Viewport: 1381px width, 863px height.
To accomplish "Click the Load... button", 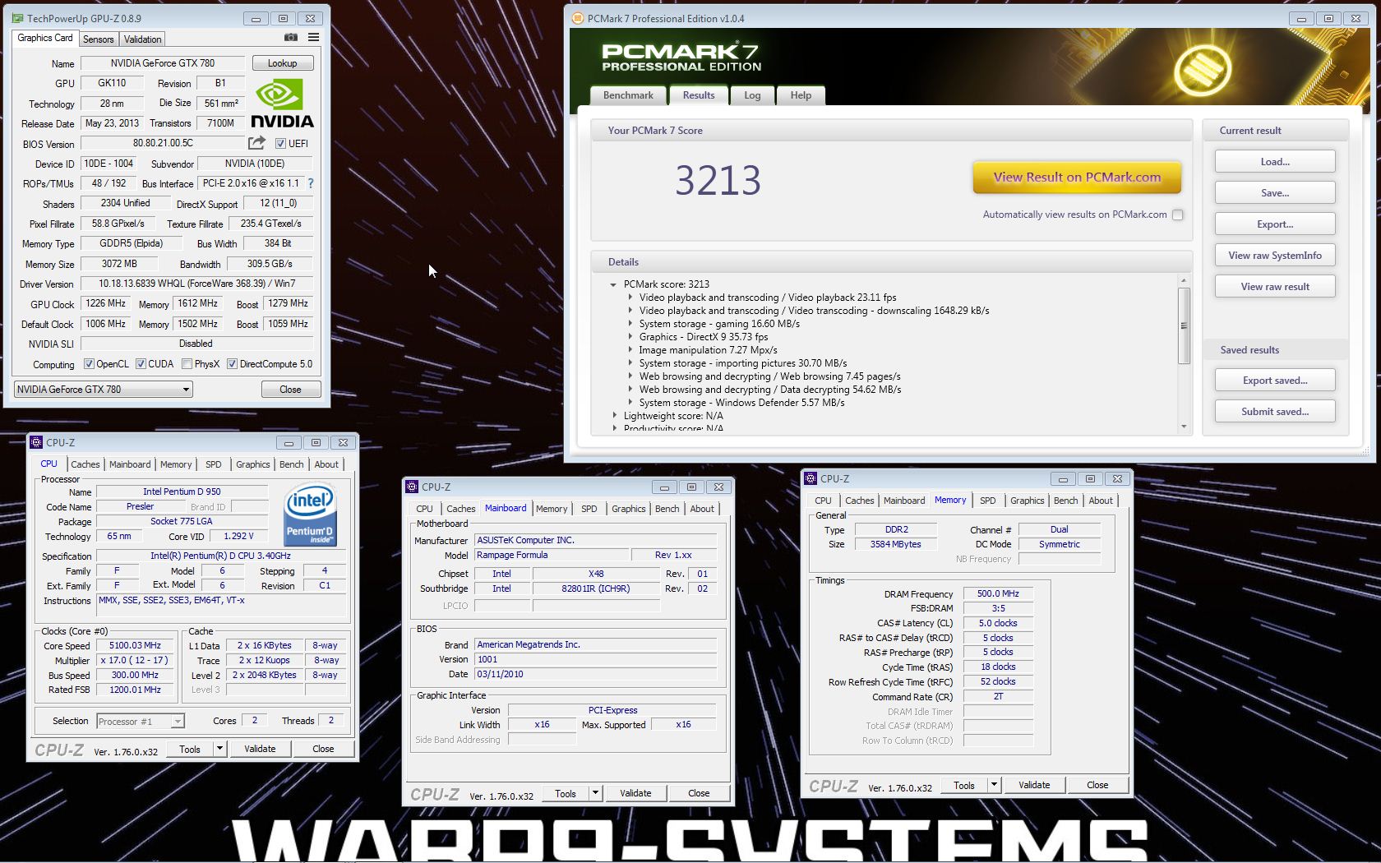I will [x=1275, y=162].
